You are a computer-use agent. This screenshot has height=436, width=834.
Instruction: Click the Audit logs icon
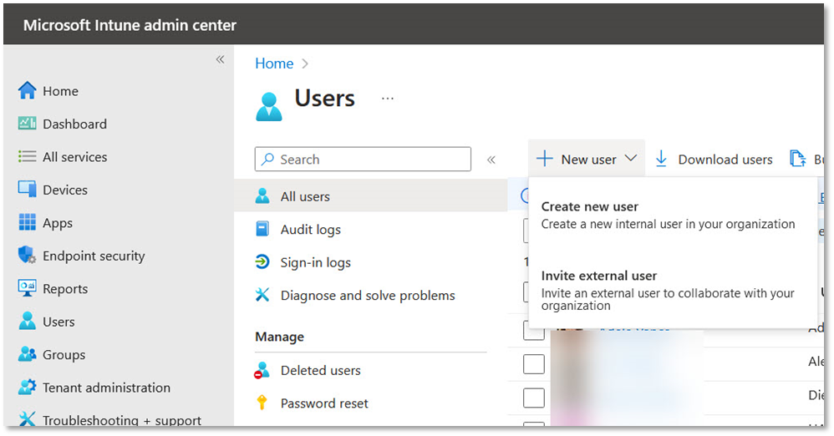click(263, 230)
